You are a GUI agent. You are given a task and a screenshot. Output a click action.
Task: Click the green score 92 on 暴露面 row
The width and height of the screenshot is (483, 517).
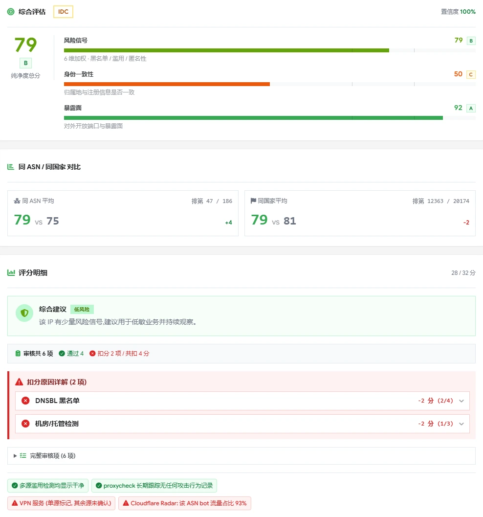point(458,108)
